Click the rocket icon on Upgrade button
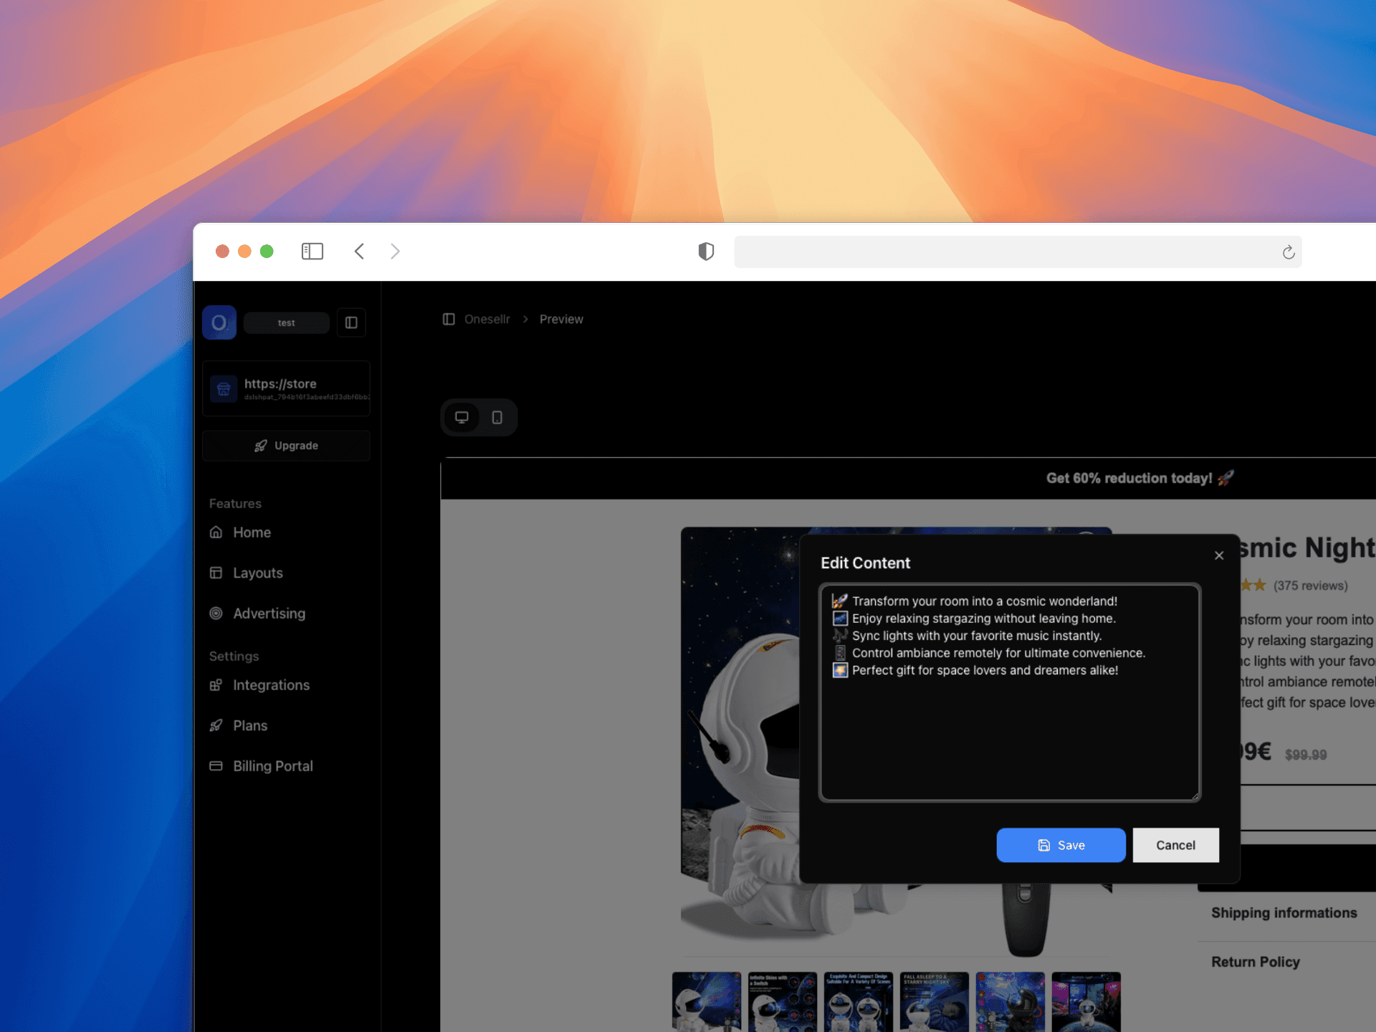 (261, 446)
